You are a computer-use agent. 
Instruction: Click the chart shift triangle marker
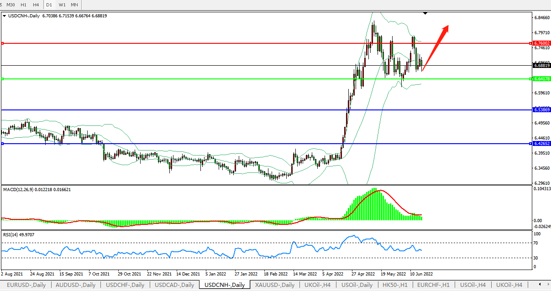(x=425, y=13)
